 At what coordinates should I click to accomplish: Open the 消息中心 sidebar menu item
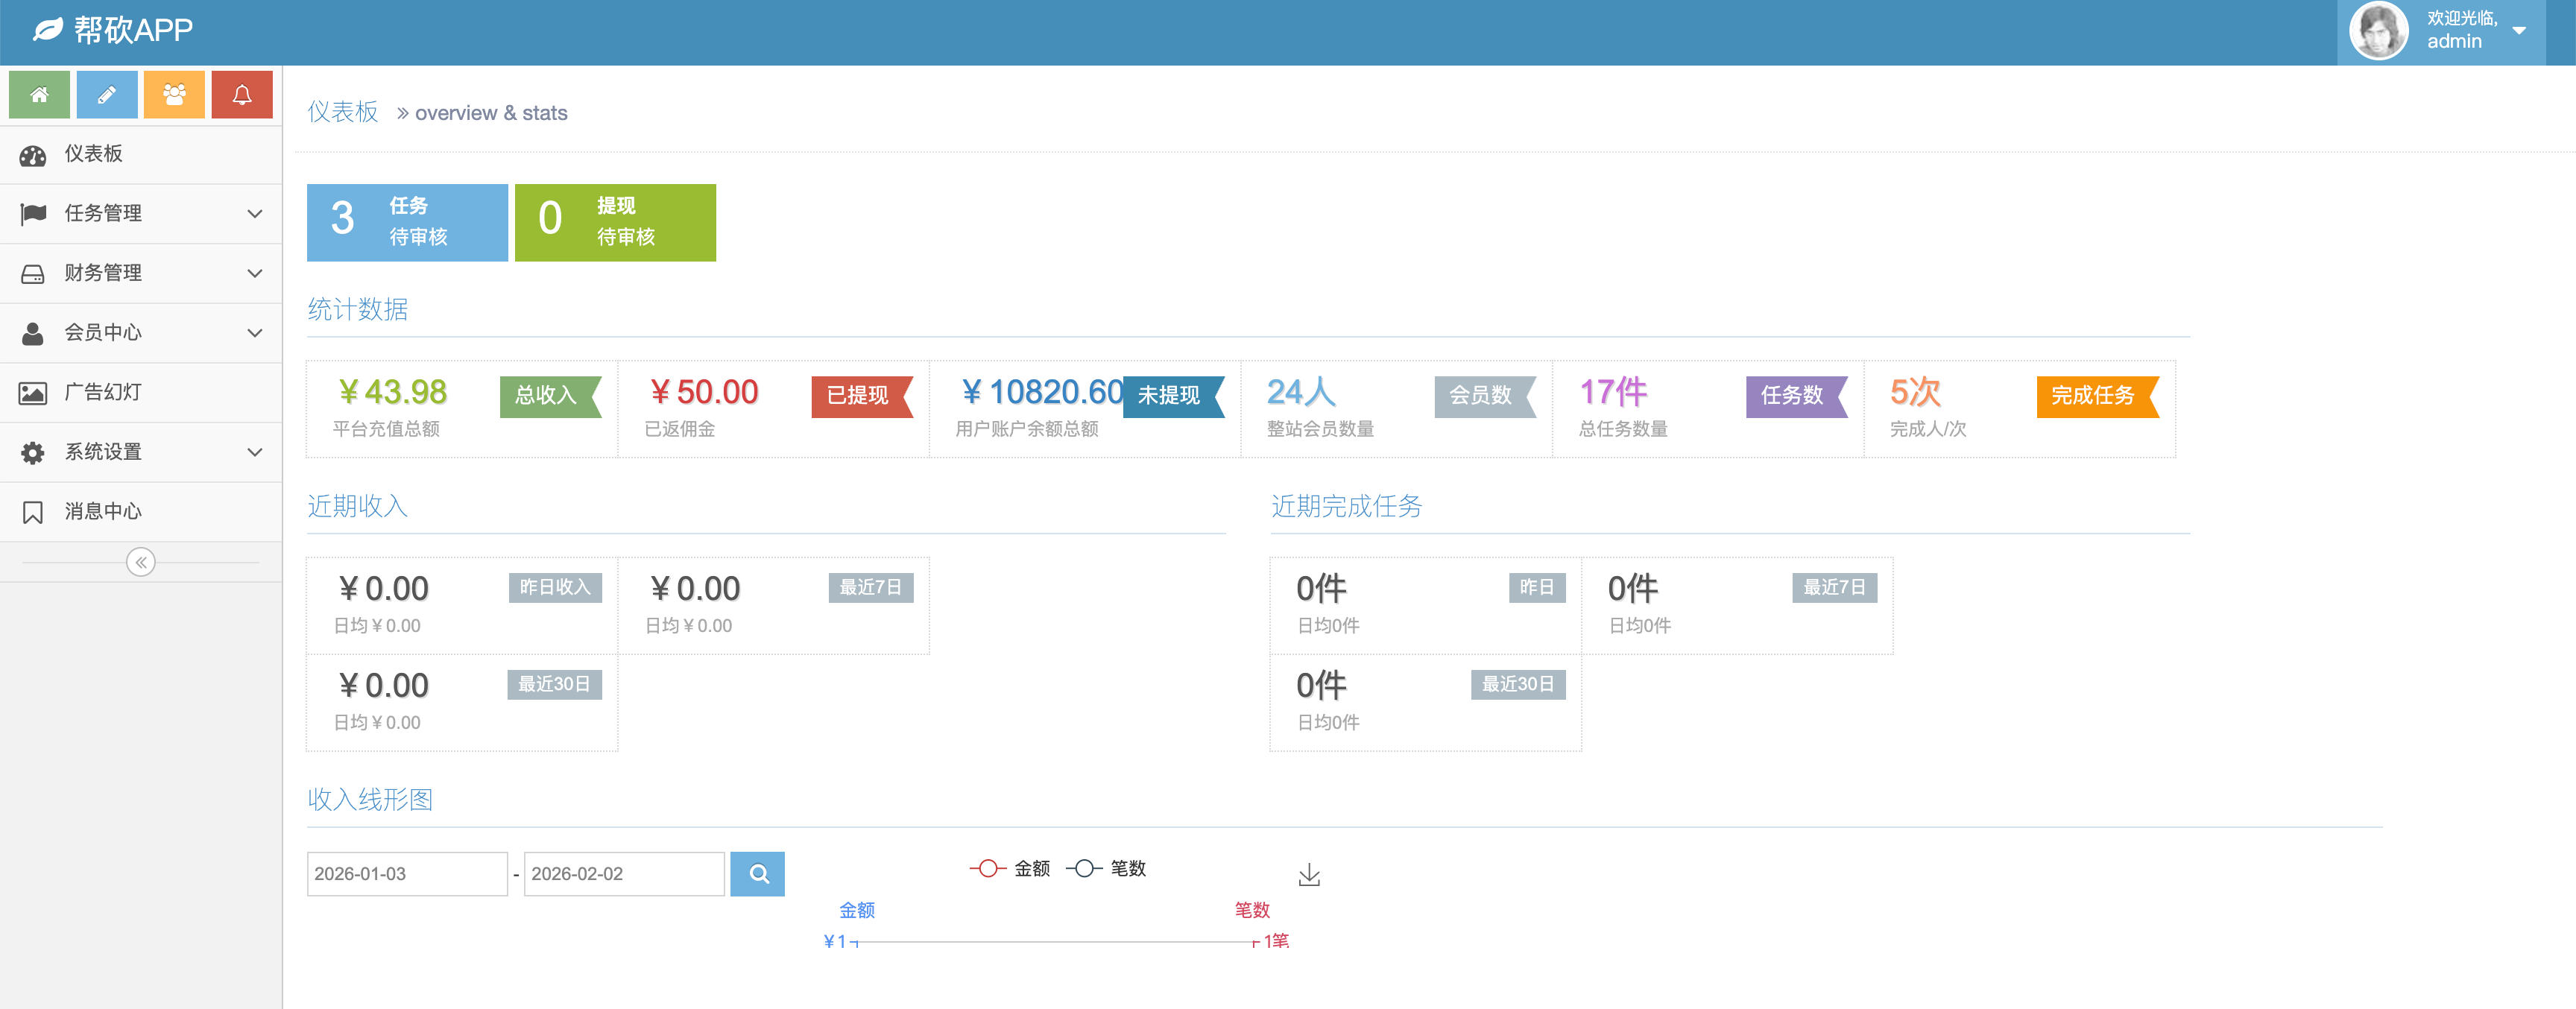coord(141,512)
